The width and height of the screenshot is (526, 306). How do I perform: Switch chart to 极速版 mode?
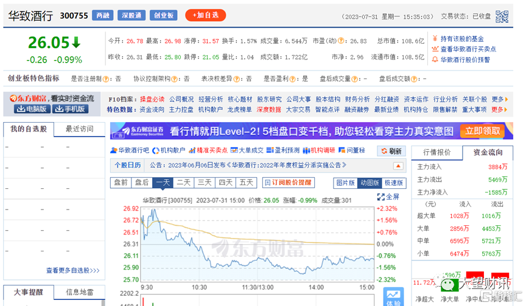[394, 183]
